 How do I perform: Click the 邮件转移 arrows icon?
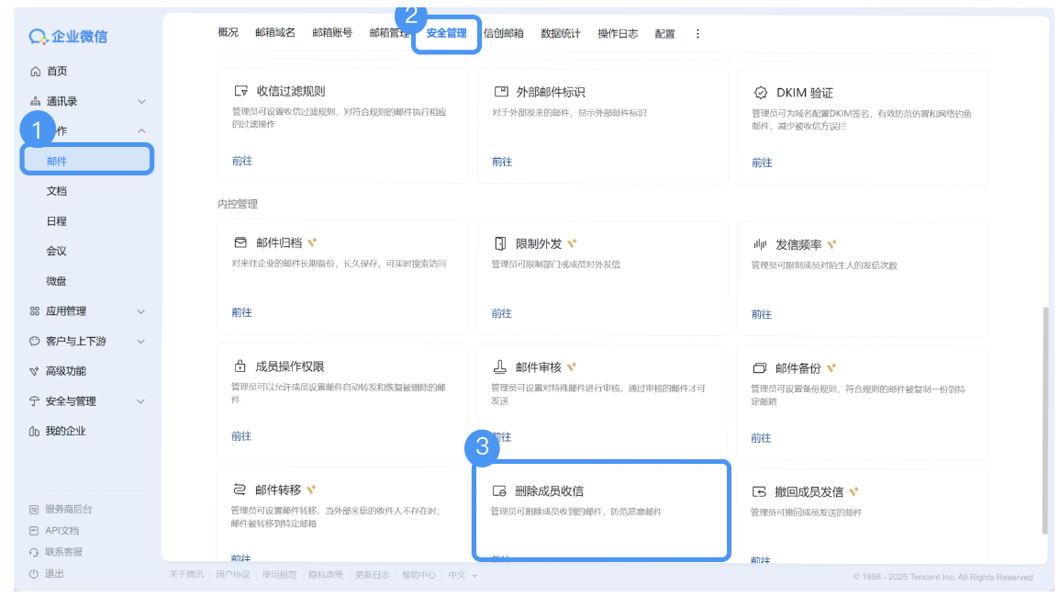pos(240,490)
